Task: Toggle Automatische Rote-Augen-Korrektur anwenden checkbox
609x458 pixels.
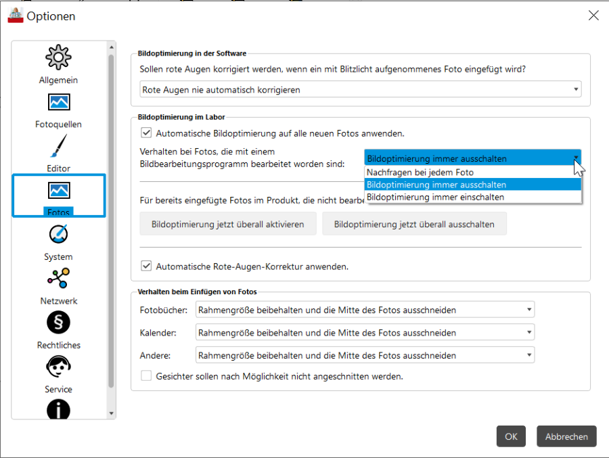Action: [x=146, y=266]
